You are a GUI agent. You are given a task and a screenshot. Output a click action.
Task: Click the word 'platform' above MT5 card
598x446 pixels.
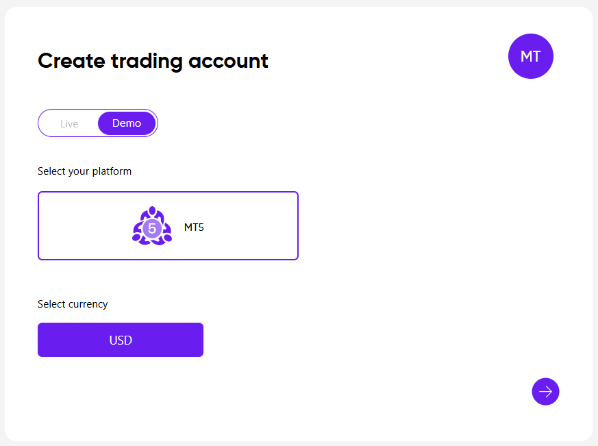(x=112, y=171)
